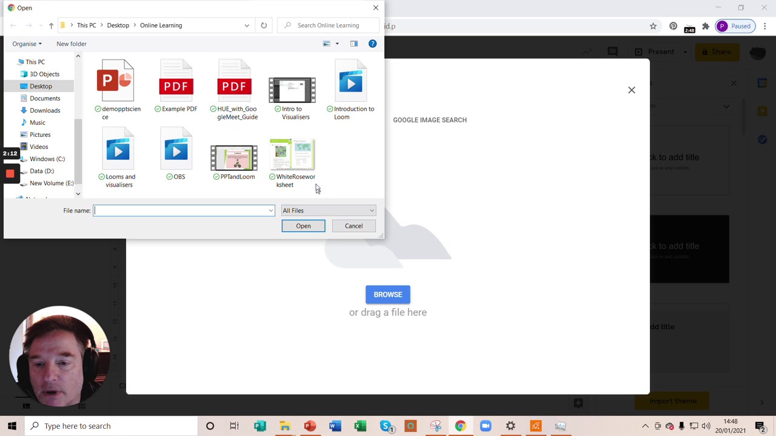Open the Windows Start menu
This screenshot has height=436, width=776.
[x=12, y=426]
